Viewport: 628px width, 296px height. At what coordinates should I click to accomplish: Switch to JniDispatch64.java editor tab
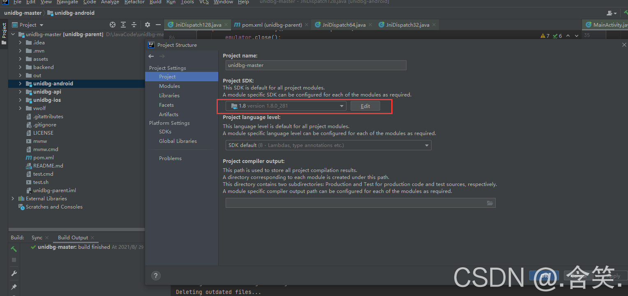[x=344, y=25]
